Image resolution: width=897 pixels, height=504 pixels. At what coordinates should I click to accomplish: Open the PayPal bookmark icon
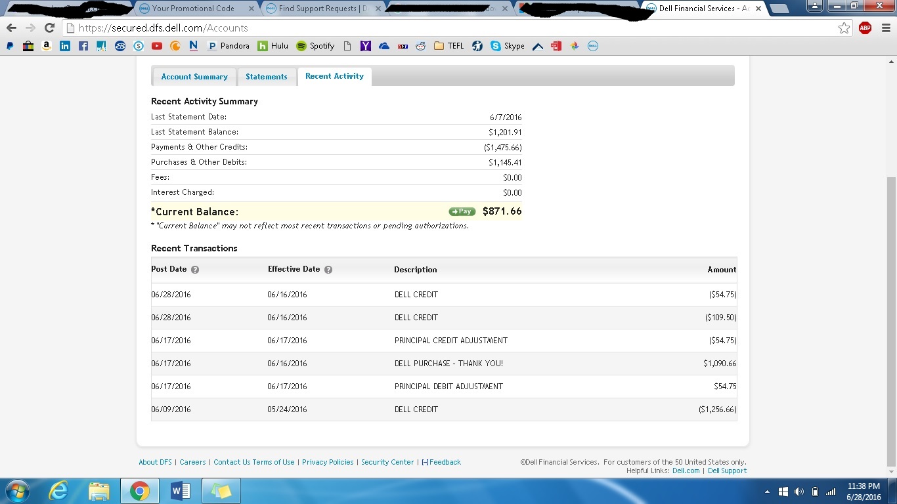[x=10, y=46]
